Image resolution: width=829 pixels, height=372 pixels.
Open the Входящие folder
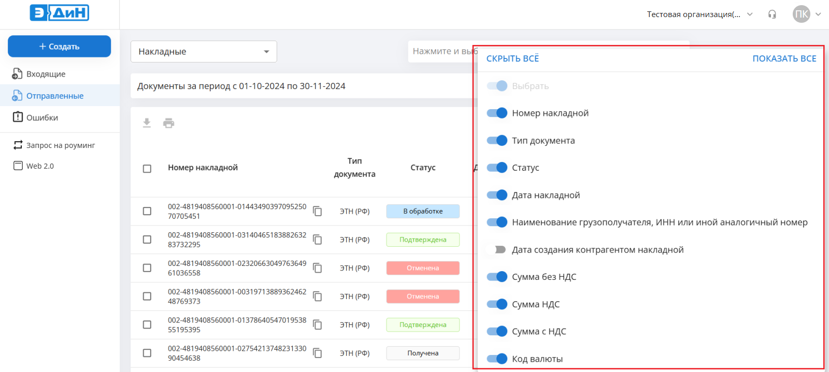(x=46, y=74)
